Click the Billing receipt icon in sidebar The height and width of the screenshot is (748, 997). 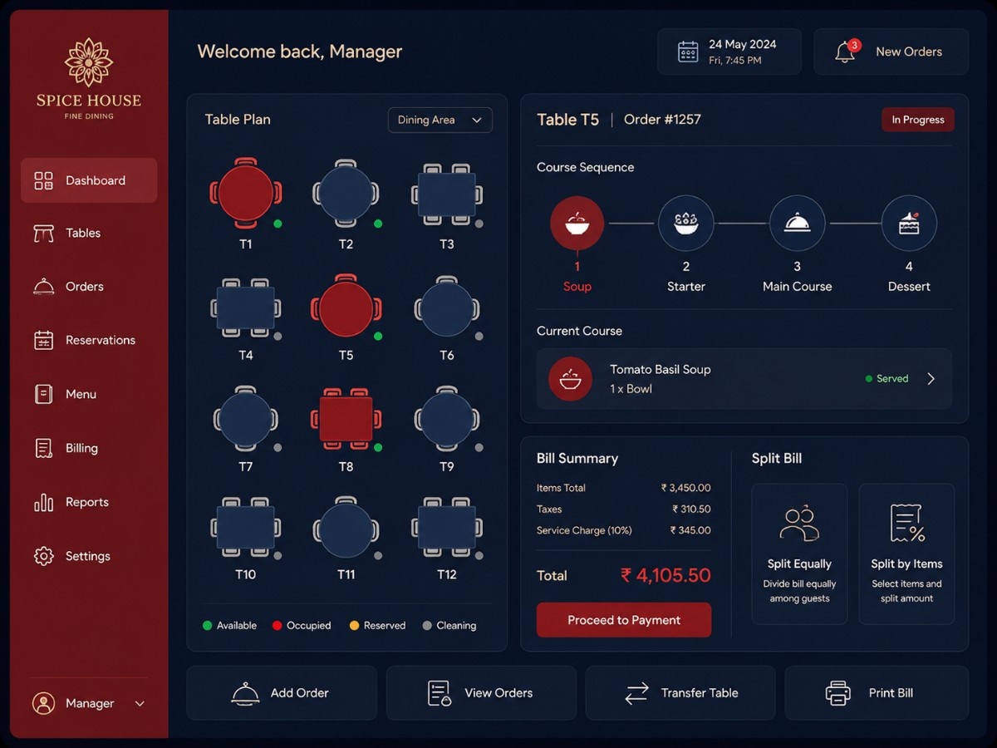coord(43,448)
